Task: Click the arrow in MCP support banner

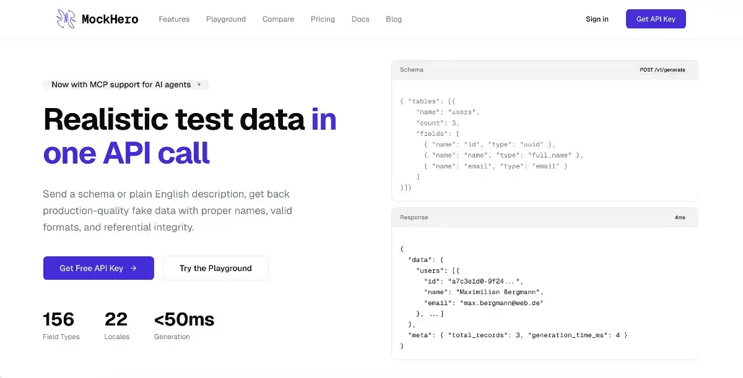Action: 199,85
